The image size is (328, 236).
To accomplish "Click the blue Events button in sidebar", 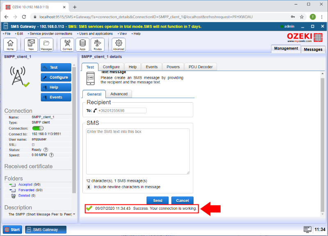I will coord(56,97).
